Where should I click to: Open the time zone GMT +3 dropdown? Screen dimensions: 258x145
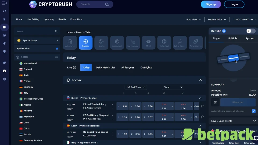245,19
